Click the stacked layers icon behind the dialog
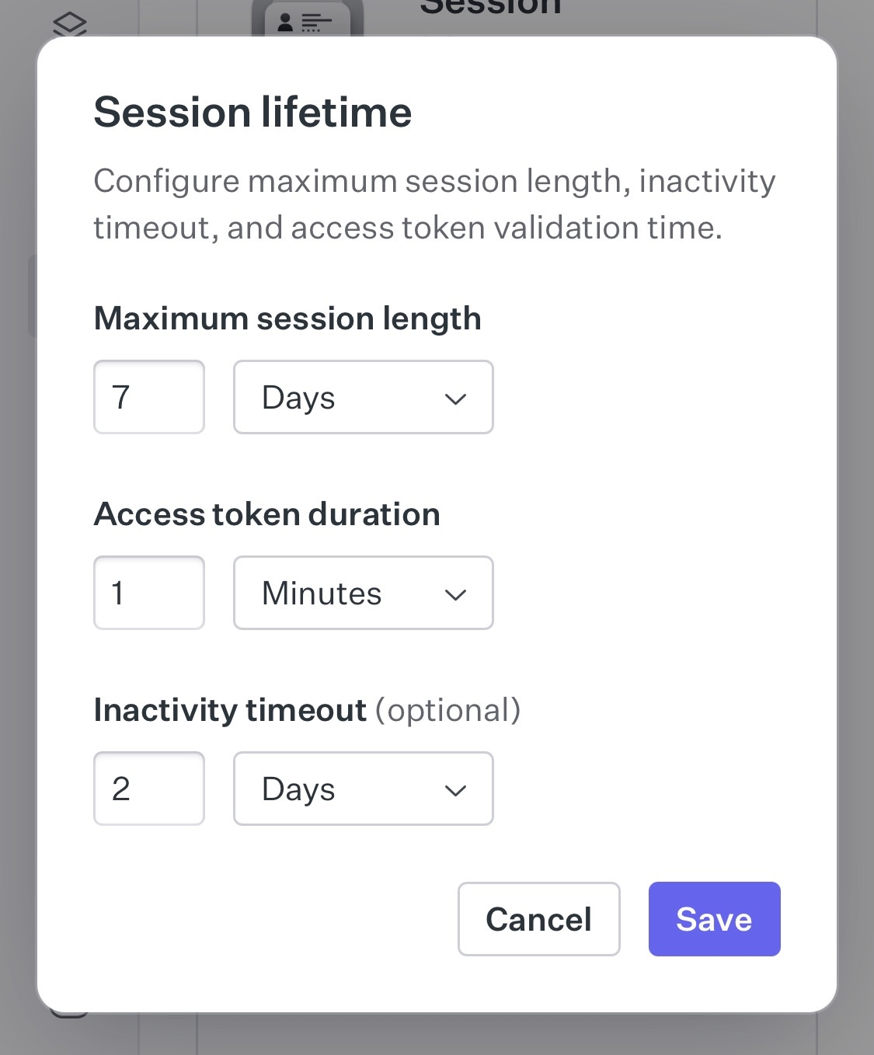 click(70, 23)
